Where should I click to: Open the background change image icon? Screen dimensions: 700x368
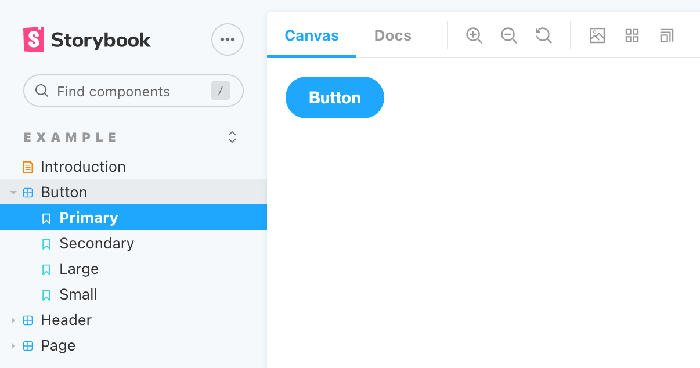(x=597, y=35)
